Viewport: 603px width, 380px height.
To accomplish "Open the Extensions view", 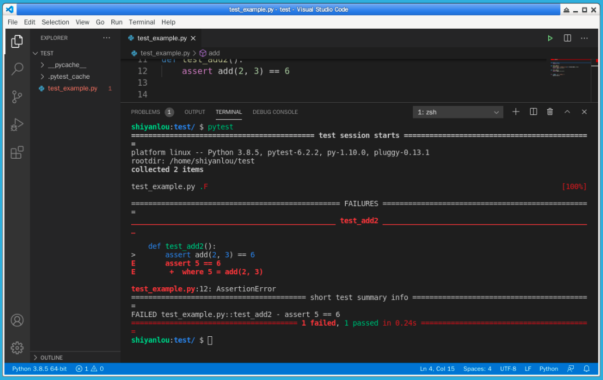I will 17,152.
